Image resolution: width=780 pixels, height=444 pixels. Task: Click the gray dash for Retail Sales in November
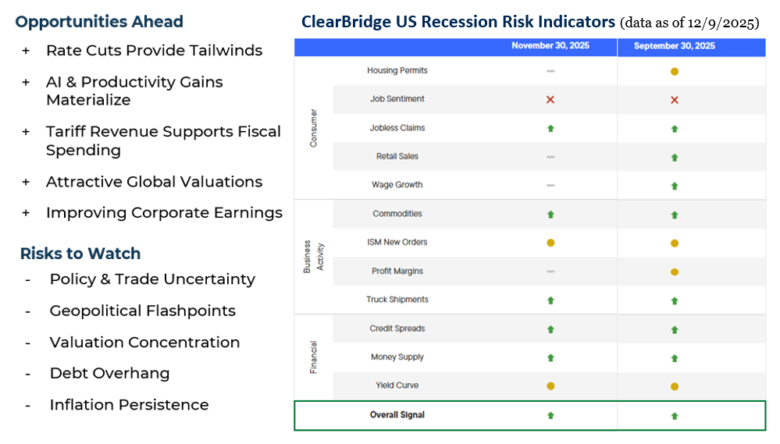click(550, 157)
